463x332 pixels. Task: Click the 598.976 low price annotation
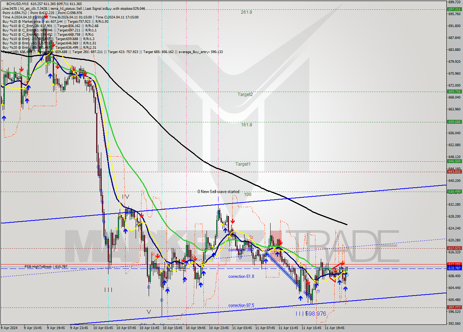pos(316,314)
